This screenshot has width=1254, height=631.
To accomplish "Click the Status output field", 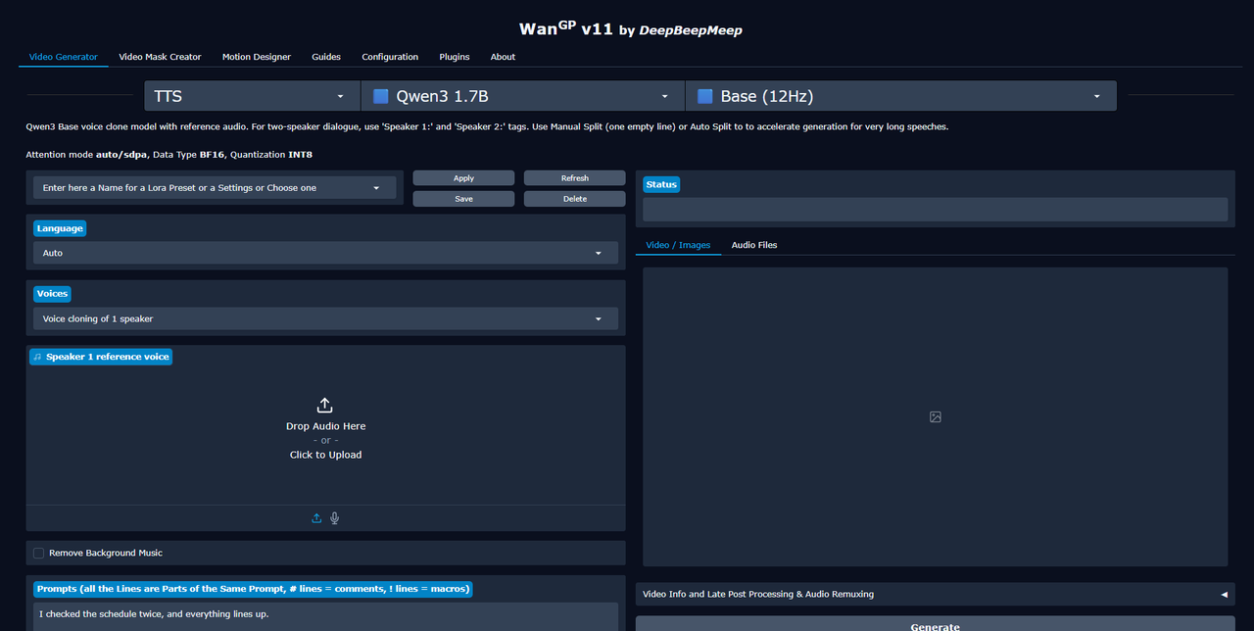I will click(936, 210).
